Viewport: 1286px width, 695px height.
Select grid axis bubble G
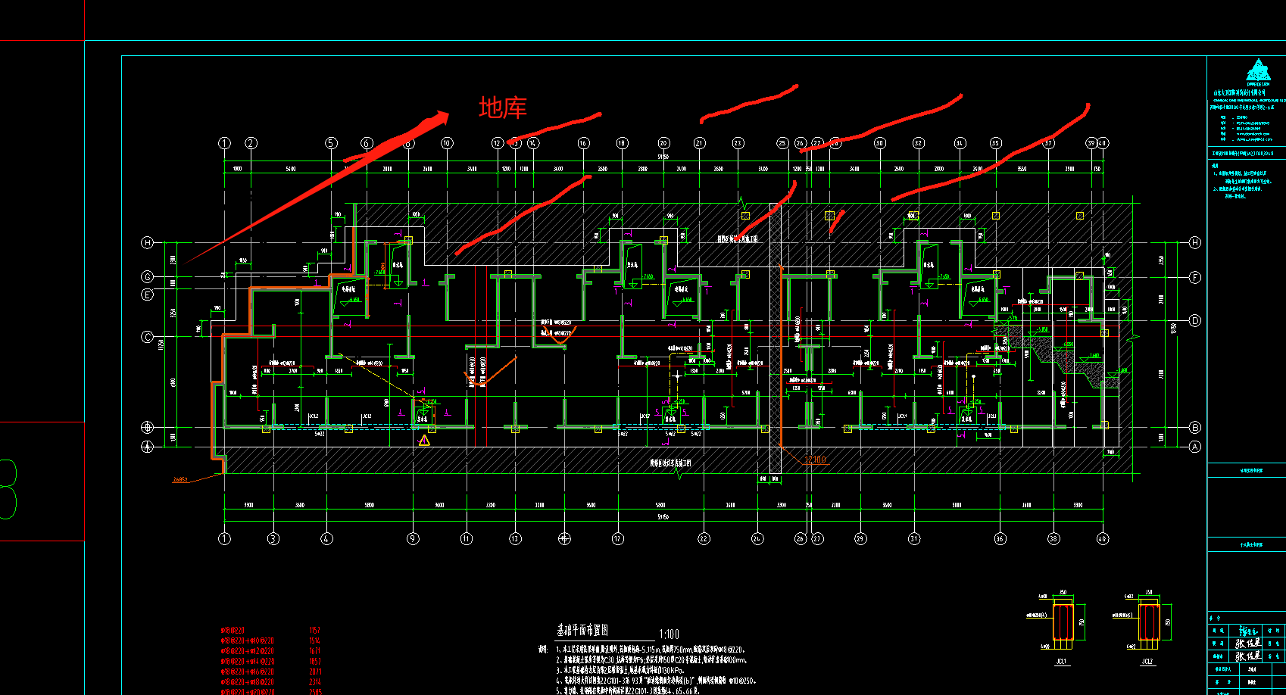tap(148, 277)
